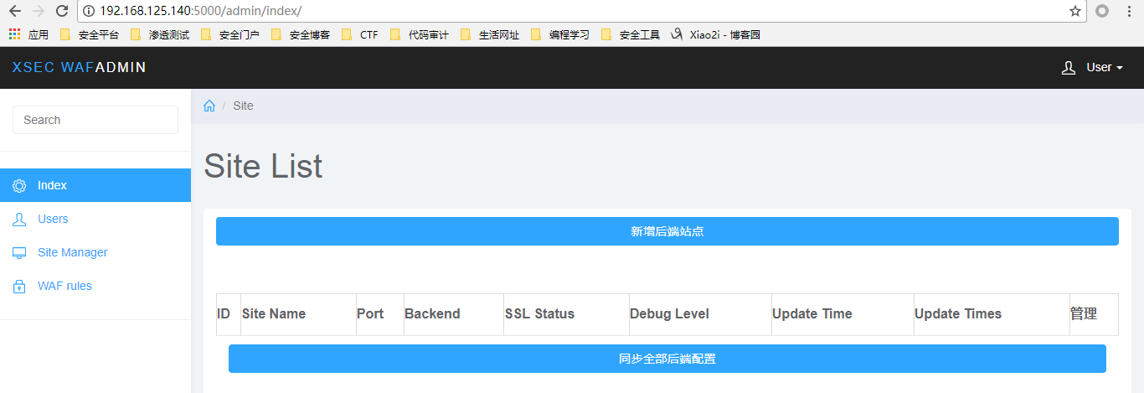
Task: Click the user profile icon in header
Action: [1069, 68]
